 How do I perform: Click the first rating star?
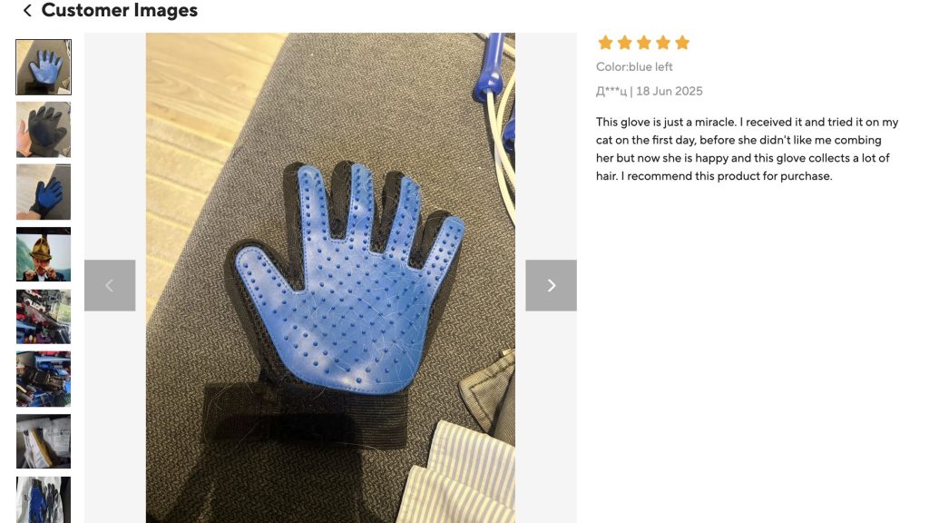(x=605, y=43)
